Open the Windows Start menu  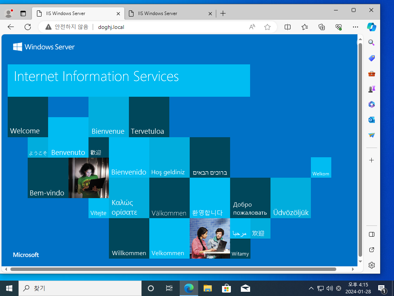click(x=9, y=288)
